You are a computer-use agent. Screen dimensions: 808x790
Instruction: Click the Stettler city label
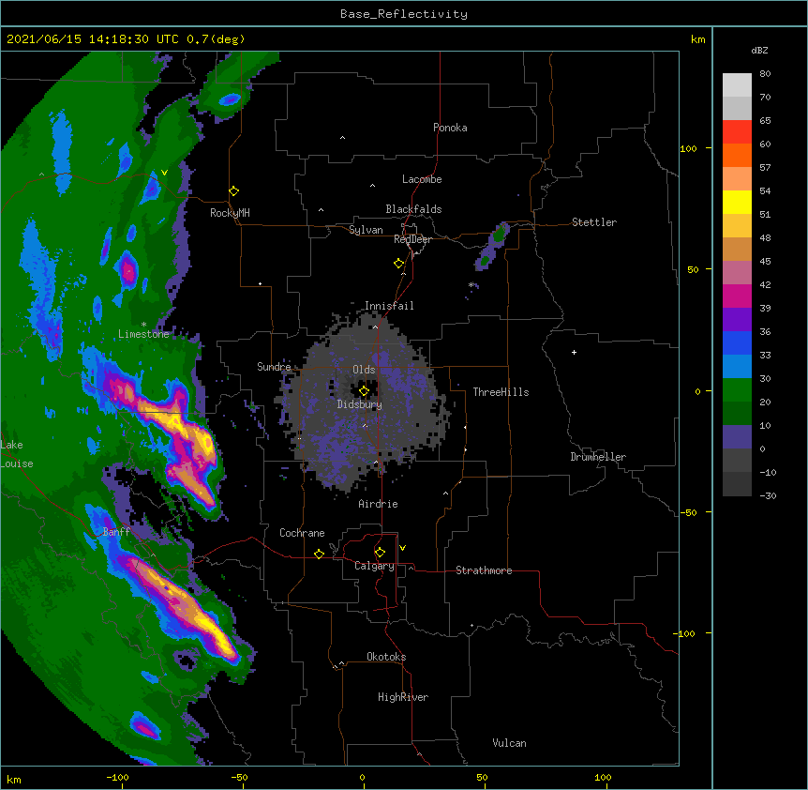coord(594,222)
